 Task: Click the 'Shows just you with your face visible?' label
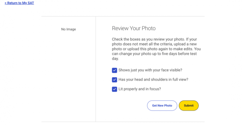pos(150,70)
